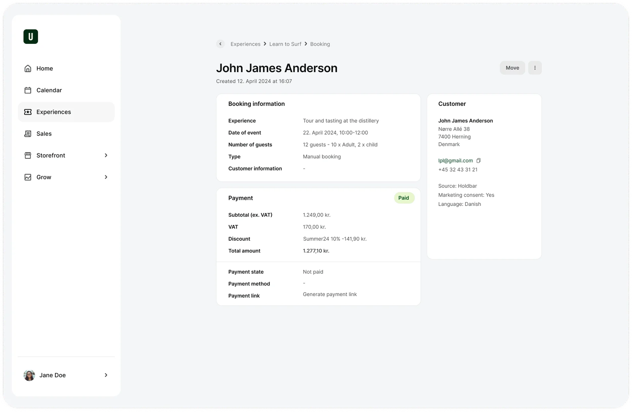Click the Paid status badge
Image resolution: width=632 pixels, height=412 pixels.
[404, 198]
